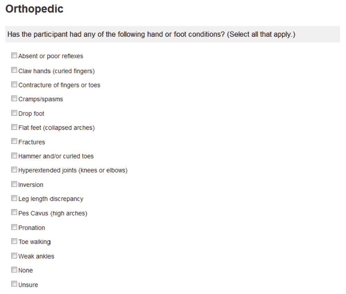This screenshot has height=294, width=346.
Task: Check Hammer and/or curled toes
Action: pyautogui.click(x=14, y=156)
